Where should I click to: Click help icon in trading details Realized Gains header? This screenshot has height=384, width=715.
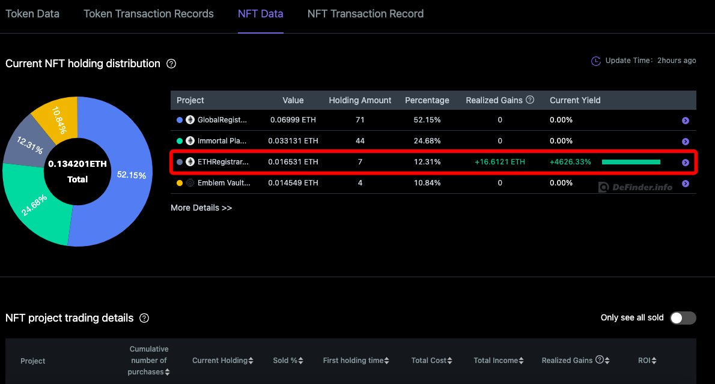pyautogui.click(x=600, y=360)
